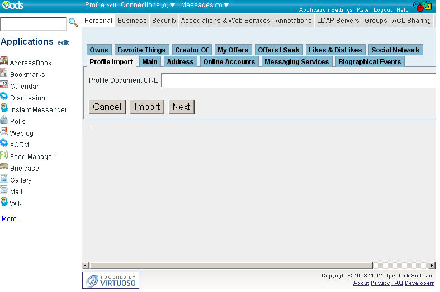This screenshot has width=440, height=292.
Task: Click the Logout link in header
Action: pyautogui.click(x=382, y=10)
